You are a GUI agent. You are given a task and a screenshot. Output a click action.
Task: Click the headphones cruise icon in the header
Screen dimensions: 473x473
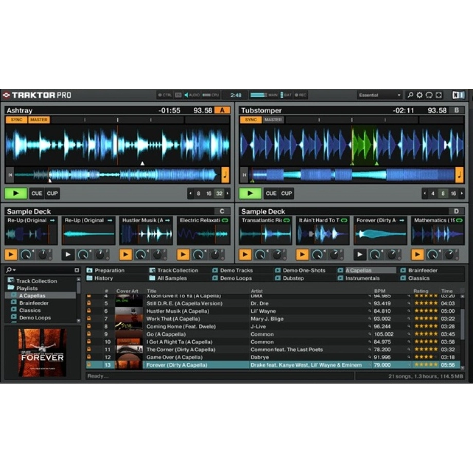[x=429, y=95]
